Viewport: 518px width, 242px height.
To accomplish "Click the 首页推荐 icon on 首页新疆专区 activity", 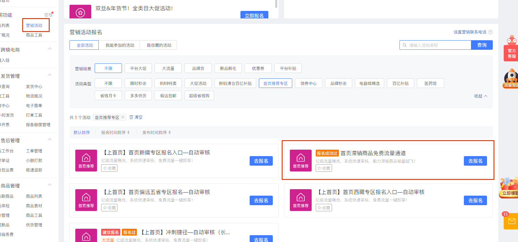I will (x=86, y=161).
